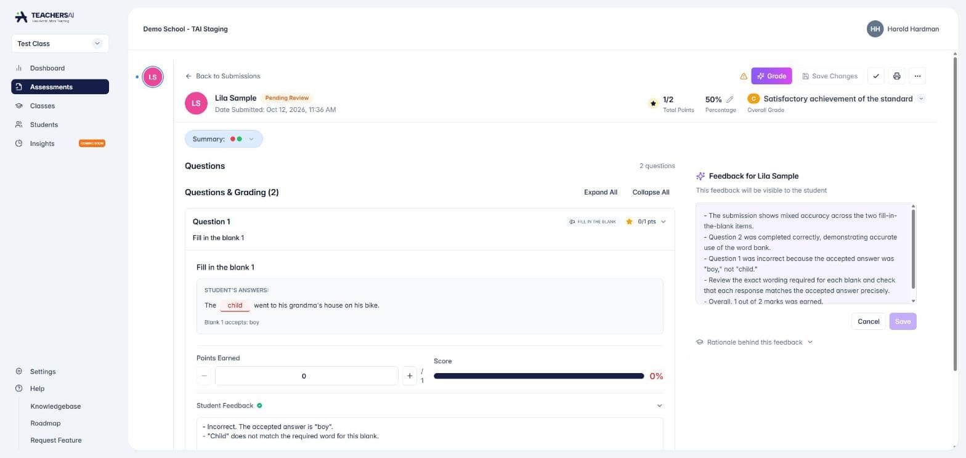
Task: Click the star icon beside Total Points
Action: (x=653, y=103)
